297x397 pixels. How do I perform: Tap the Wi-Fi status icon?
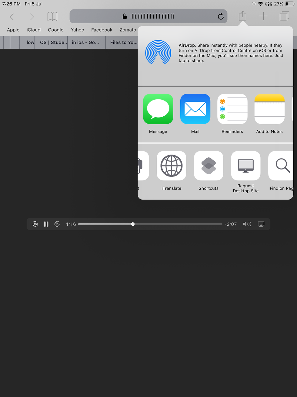(260, 4)
